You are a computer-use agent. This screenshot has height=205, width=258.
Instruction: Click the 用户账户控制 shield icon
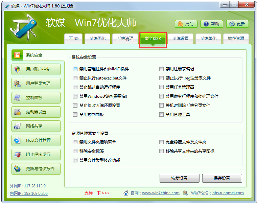pyautogui.click(x=17, y=69)
